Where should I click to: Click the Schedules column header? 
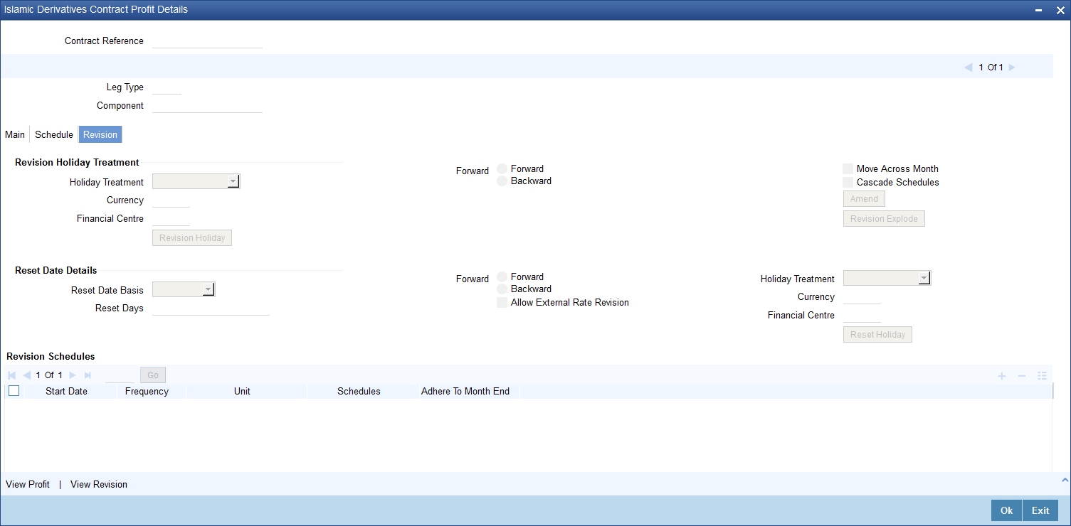[359, 392]
